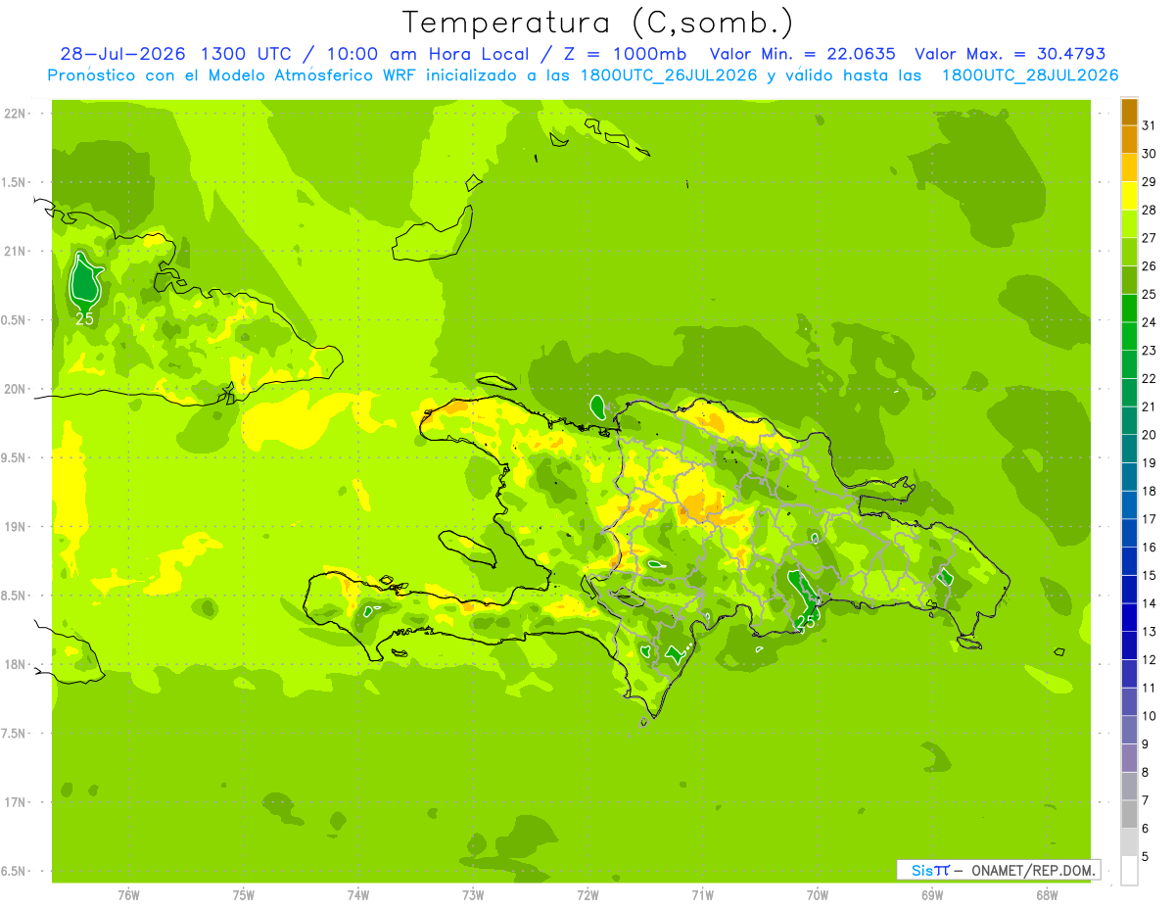Click the "11" value on color scale
1175x908 pixels.
[1150, 688]
